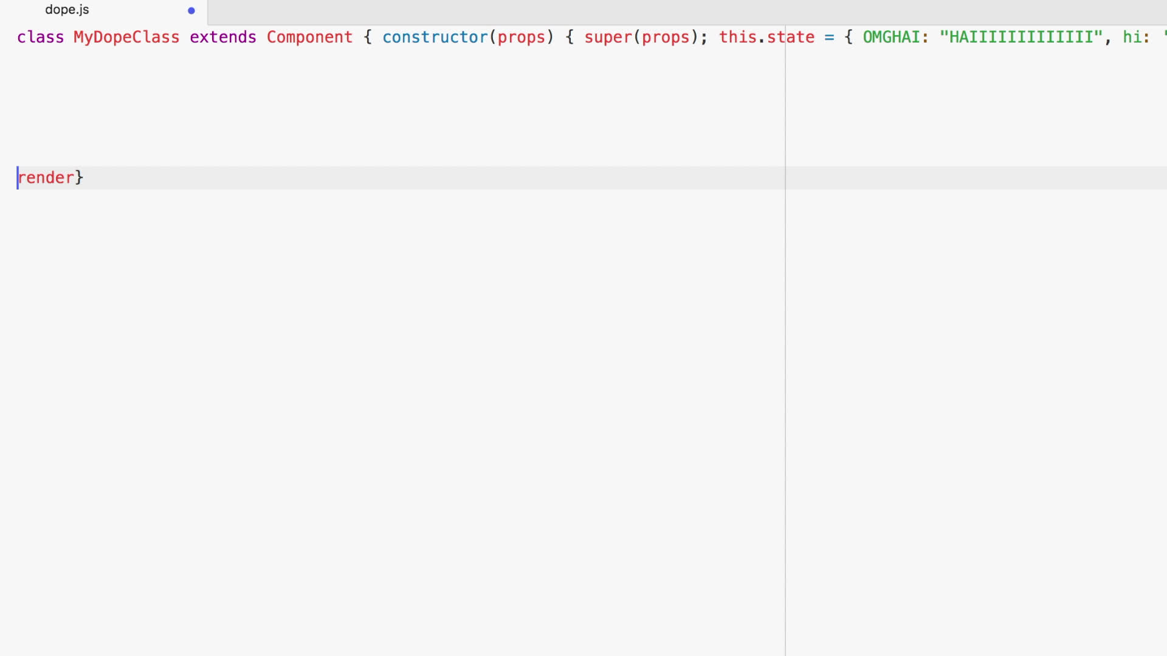Select the dope.js tab
The height and width of the screenshot is (656, 1167).
(x=67, y=10)
